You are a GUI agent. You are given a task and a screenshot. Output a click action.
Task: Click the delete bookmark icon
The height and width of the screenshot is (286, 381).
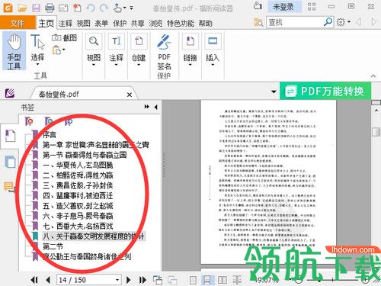[29, 121]
